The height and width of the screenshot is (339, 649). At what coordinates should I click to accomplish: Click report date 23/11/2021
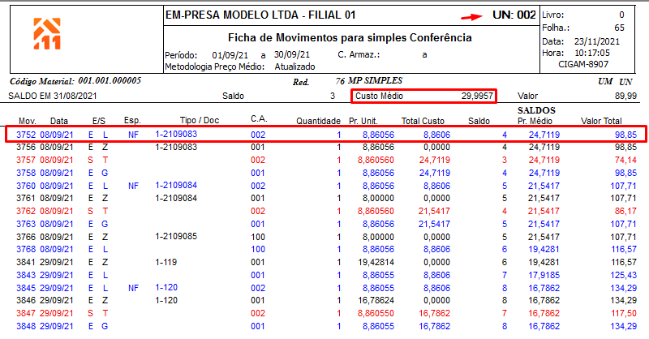[597, 41]
